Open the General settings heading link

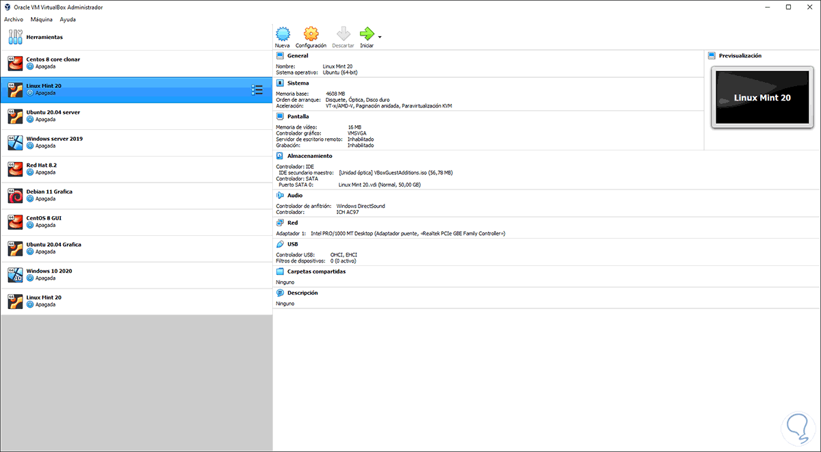click(298, 55)
